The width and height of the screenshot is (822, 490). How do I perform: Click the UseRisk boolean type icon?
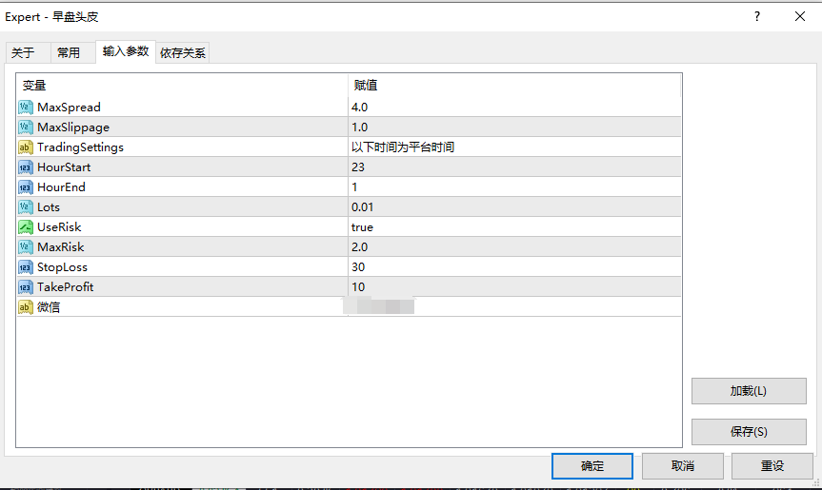click(26, 227)
